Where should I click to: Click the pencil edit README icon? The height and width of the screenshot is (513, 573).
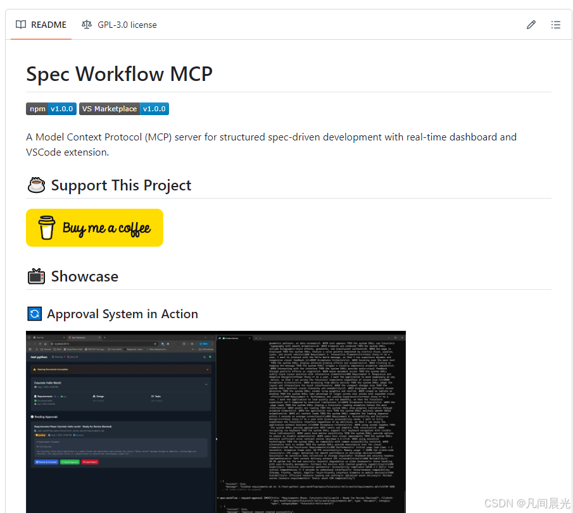(531, 25)
